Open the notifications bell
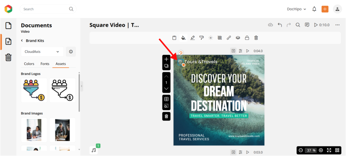 coord(314,9)
